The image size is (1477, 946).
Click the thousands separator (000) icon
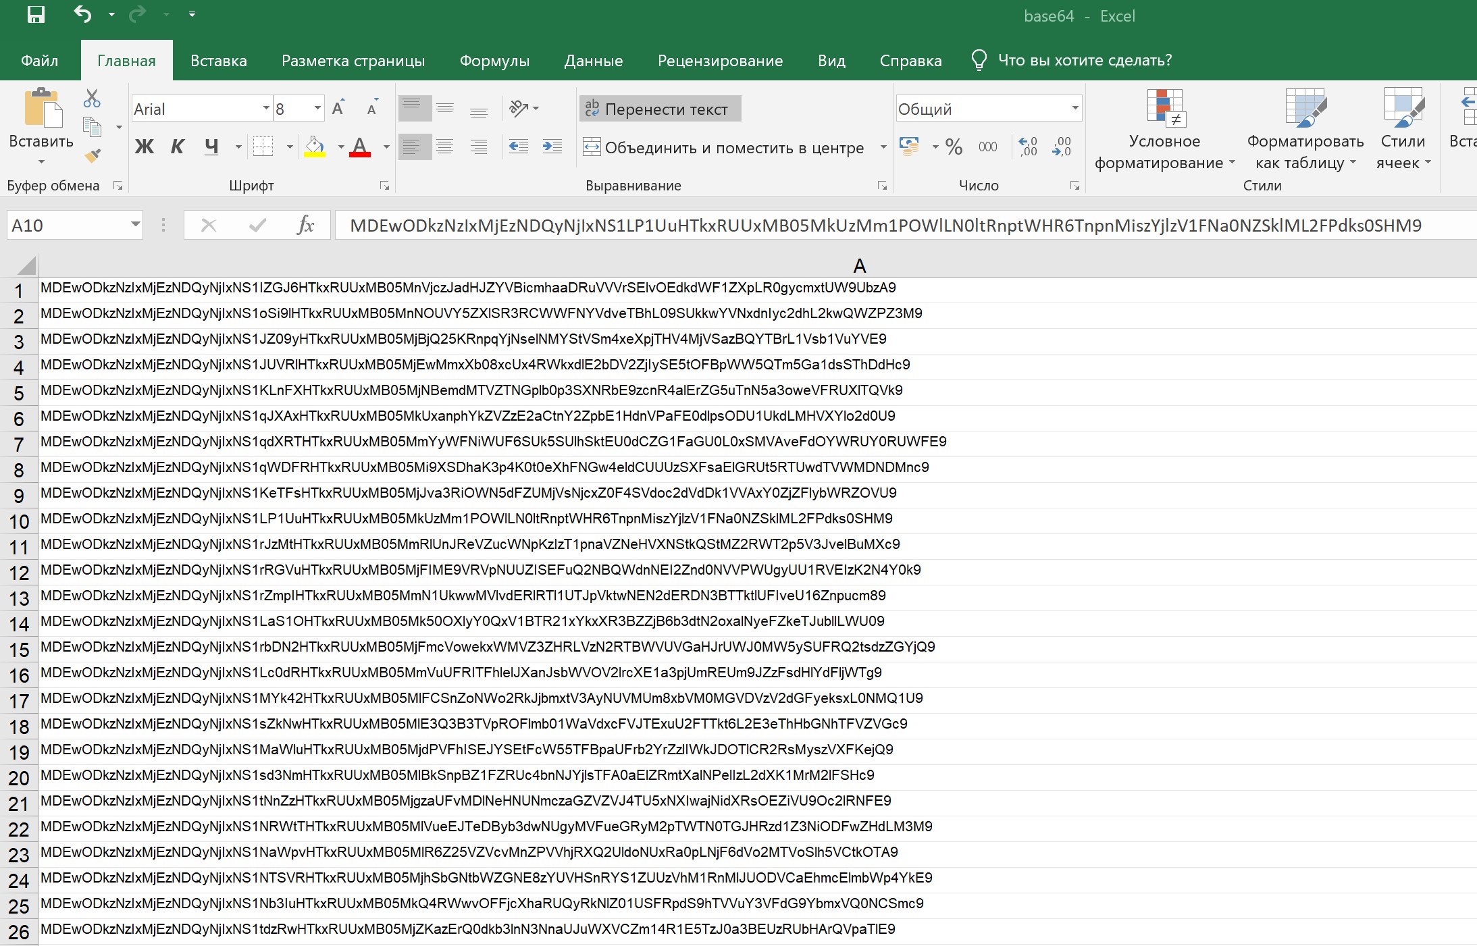click(987, 146)
